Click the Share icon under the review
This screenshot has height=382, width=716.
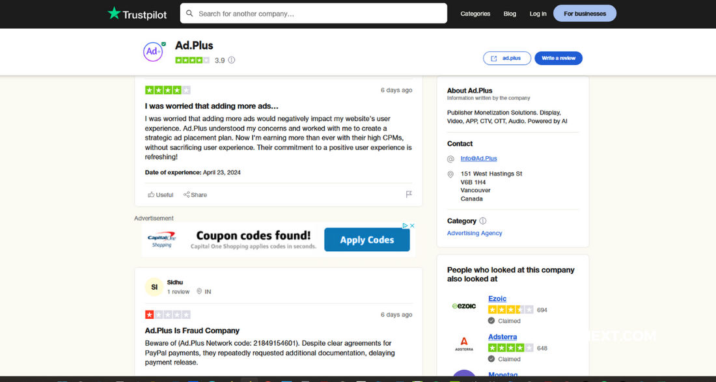coord(187,194)
